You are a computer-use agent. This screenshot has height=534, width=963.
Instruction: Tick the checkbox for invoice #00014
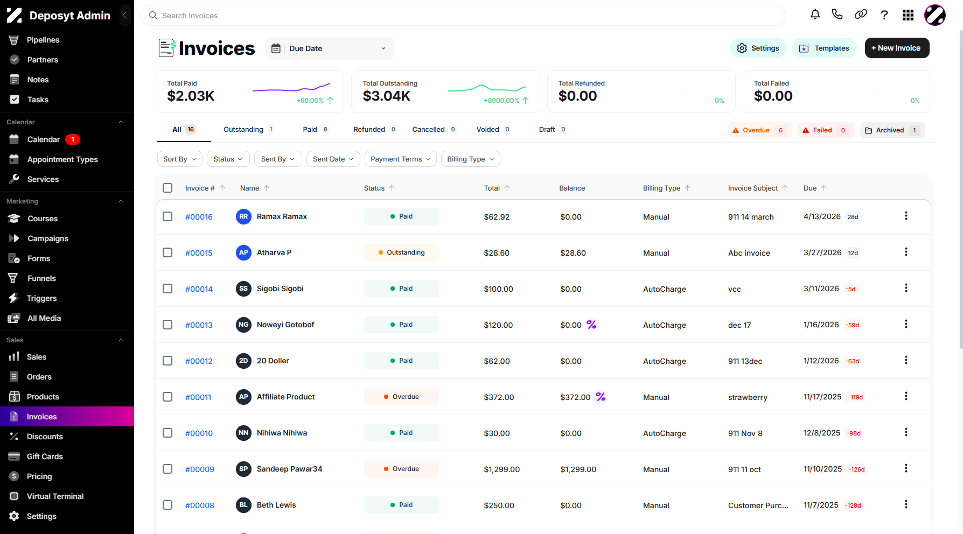point(168,289)
